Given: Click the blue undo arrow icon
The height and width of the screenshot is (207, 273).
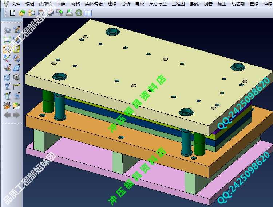Looking at the screenshot, I should (17, 96).
